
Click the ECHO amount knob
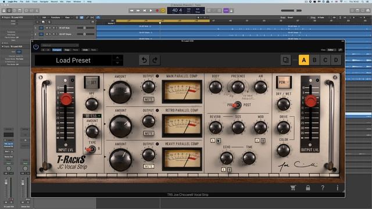pyautogui.click(x=227, y=158)
